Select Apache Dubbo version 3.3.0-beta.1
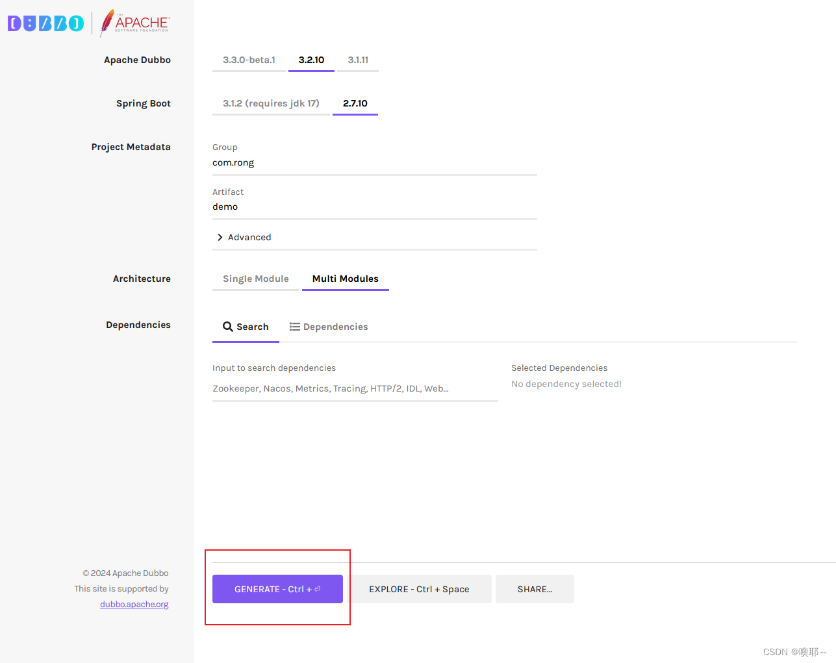 (x=249, y=60)
